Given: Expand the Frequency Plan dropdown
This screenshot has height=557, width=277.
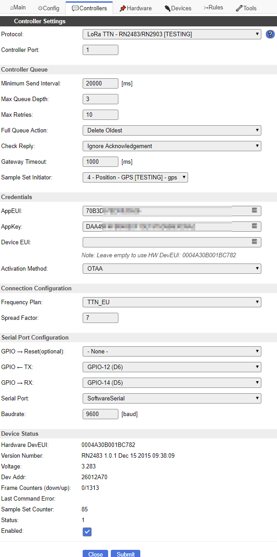Looking at the screenshot, I should click(x=172, y=302).
